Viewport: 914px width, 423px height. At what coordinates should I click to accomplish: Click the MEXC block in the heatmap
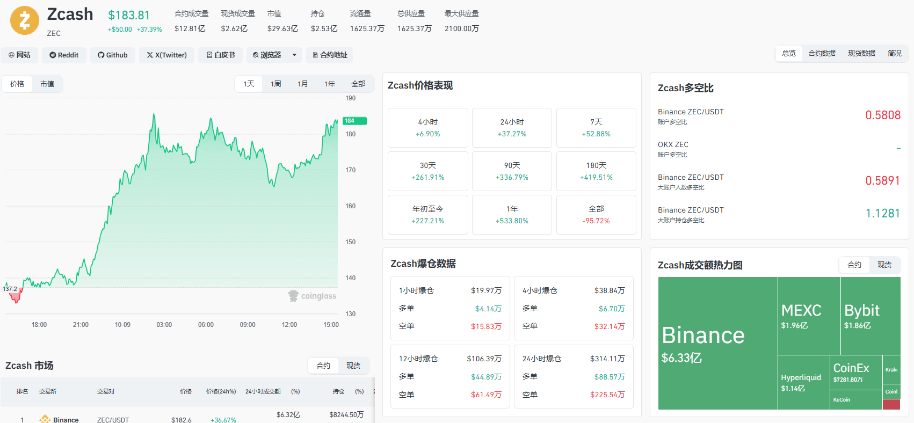(x=809, y=316)
